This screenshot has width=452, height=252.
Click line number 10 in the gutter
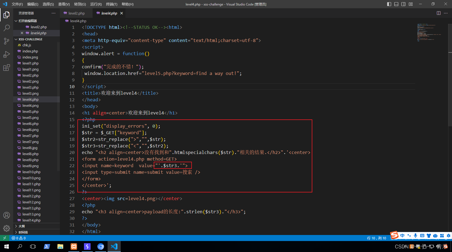pyautogui.click(x=72, y=86)
